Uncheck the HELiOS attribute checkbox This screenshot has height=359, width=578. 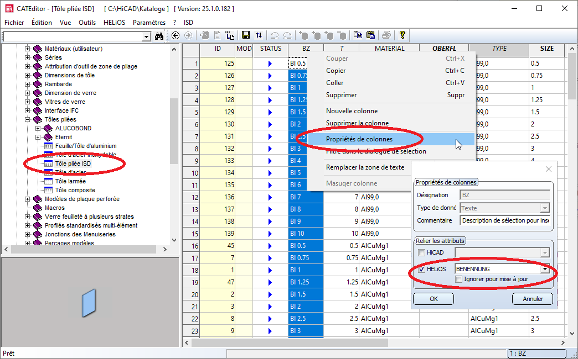422,269
